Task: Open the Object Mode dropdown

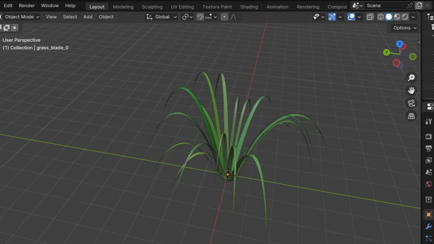Action: click(20, 17)
